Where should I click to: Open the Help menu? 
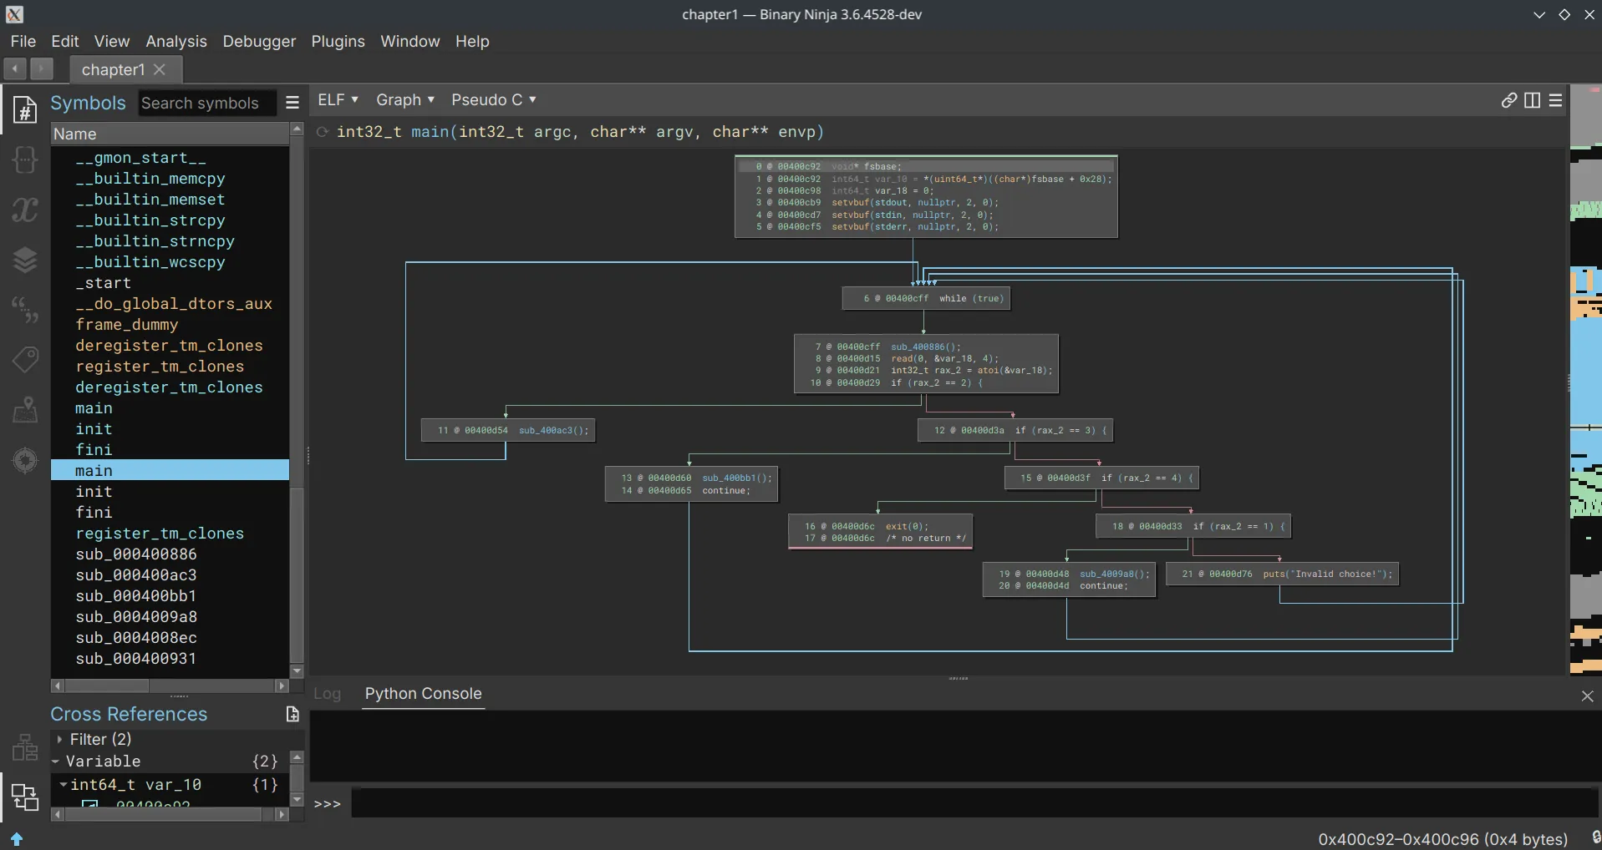tap(472, 41)
